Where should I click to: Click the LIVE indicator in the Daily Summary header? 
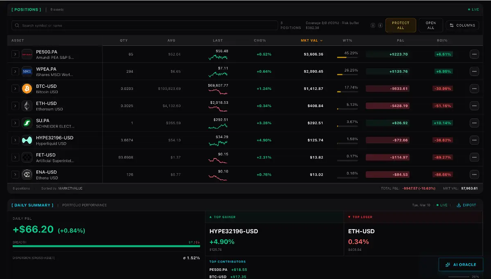click(442, 205)
